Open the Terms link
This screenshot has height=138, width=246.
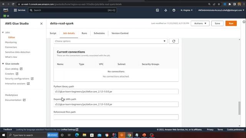220,130
